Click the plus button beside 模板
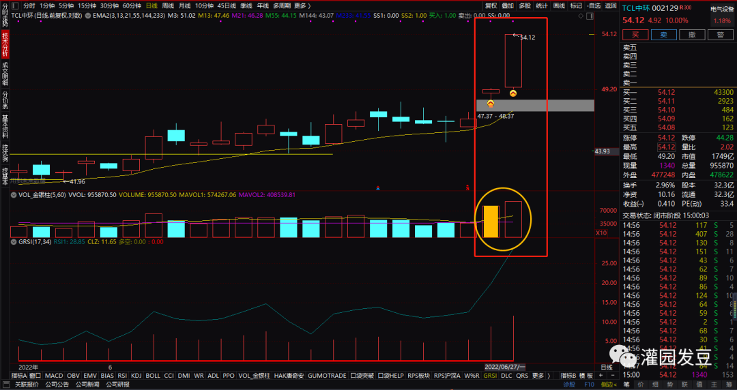The width and height of the screenshot is (737, 390). pyautogui.click(x=601, y=376)
